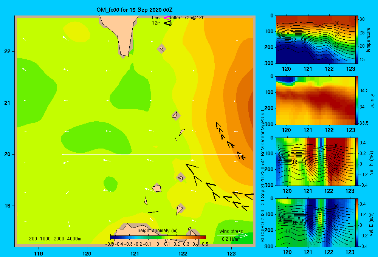Click the '14' isotherm label in temperature panel

[x=287, y=48]
